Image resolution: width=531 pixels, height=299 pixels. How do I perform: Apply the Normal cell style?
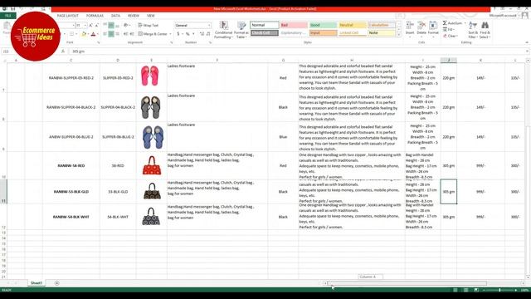click(x=265, y=25)
